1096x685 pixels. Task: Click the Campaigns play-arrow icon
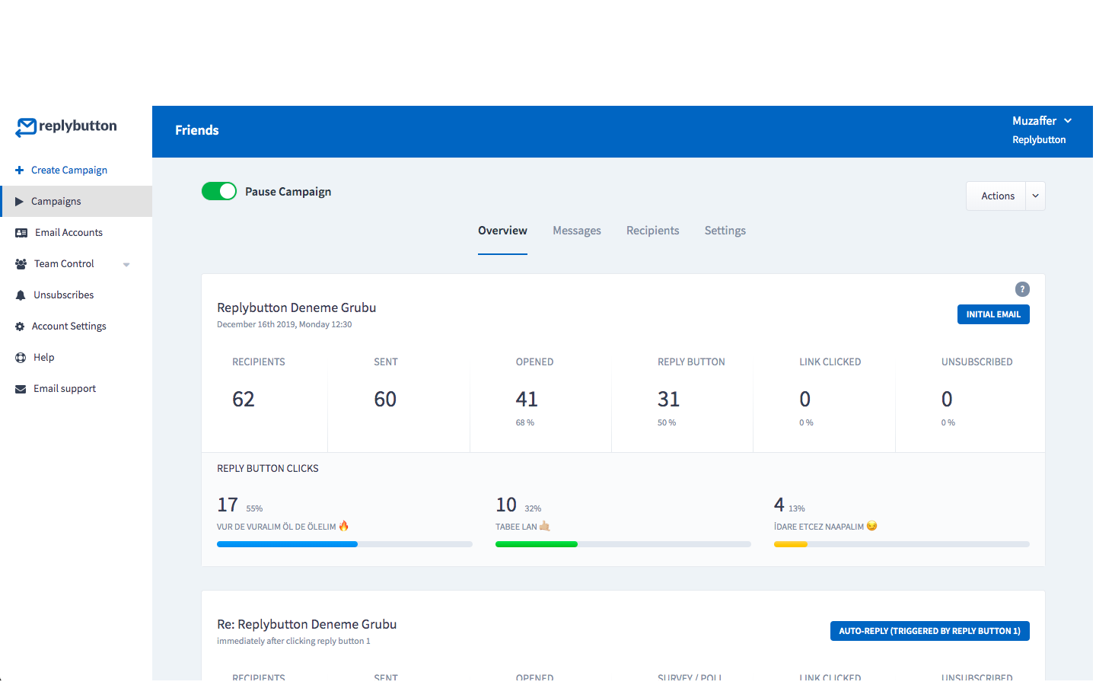click(x=20, y=202)
